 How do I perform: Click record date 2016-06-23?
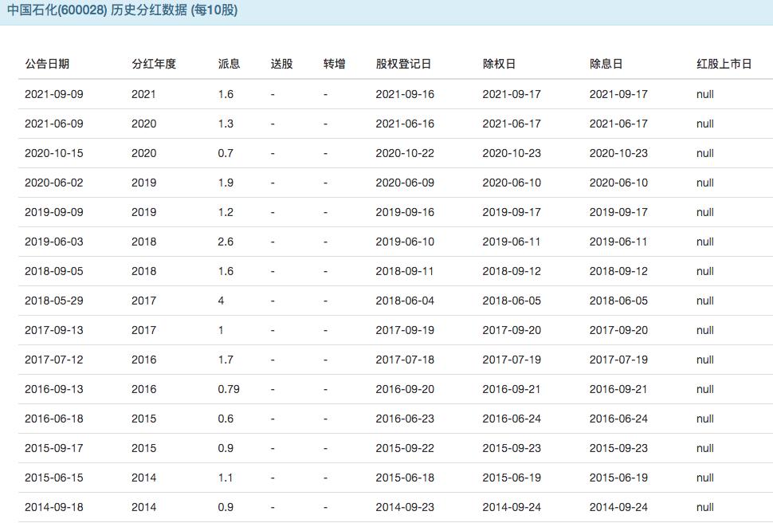406,419
